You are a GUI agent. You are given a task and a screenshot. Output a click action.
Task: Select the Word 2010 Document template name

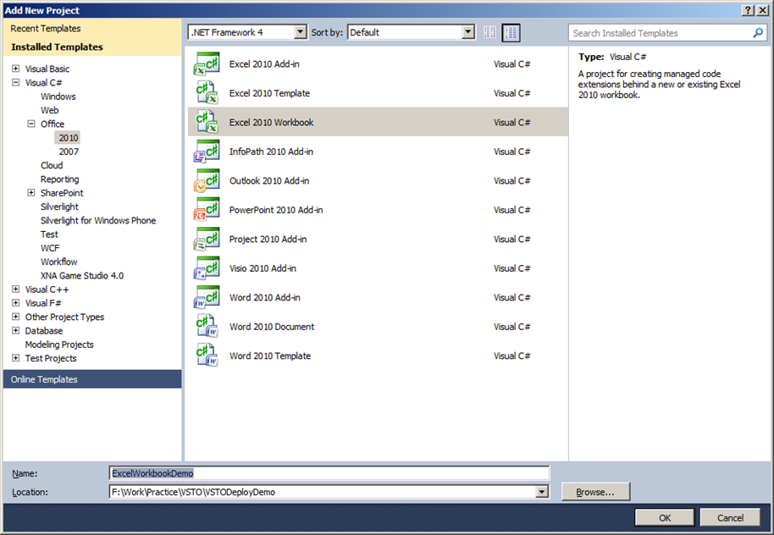point(272,326)
